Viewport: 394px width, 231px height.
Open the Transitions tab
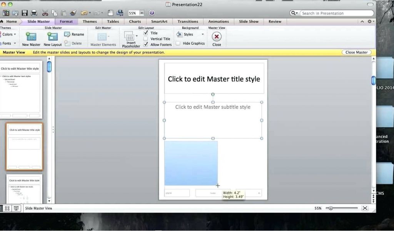[188, 21]
